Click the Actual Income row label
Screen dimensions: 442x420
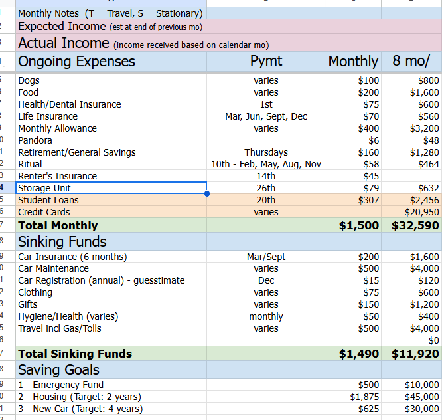tap(111, 43)
